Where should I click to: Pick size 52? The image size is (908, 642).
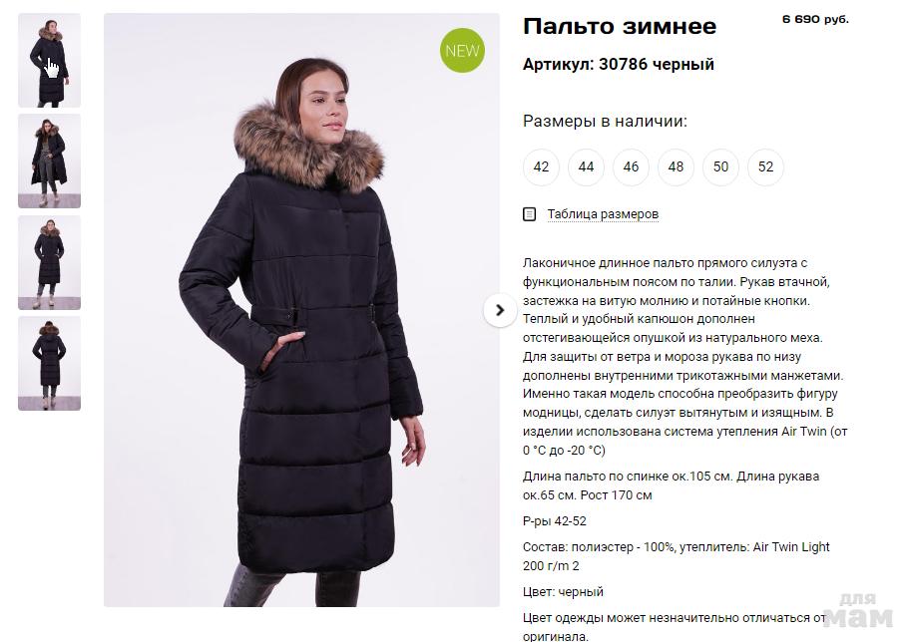point(765,167)
